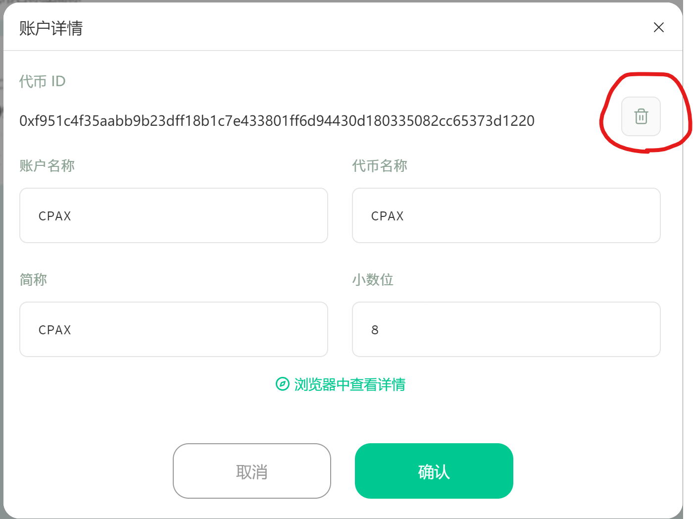Close the 账户详情 dialog with X
Screen dimensions: 693x519
[x=658, y=27]
